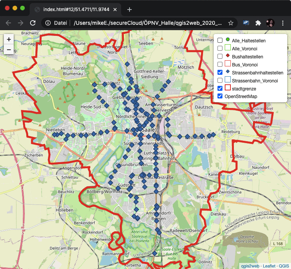The height and width of the screenshot is (269, 291).
Task: Open the qgis2web attribution link
Action: [x=249, y=266]
